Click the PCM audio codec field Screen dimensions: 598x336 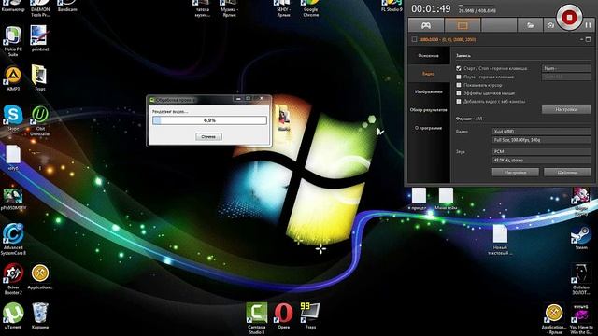click(541, 151)
